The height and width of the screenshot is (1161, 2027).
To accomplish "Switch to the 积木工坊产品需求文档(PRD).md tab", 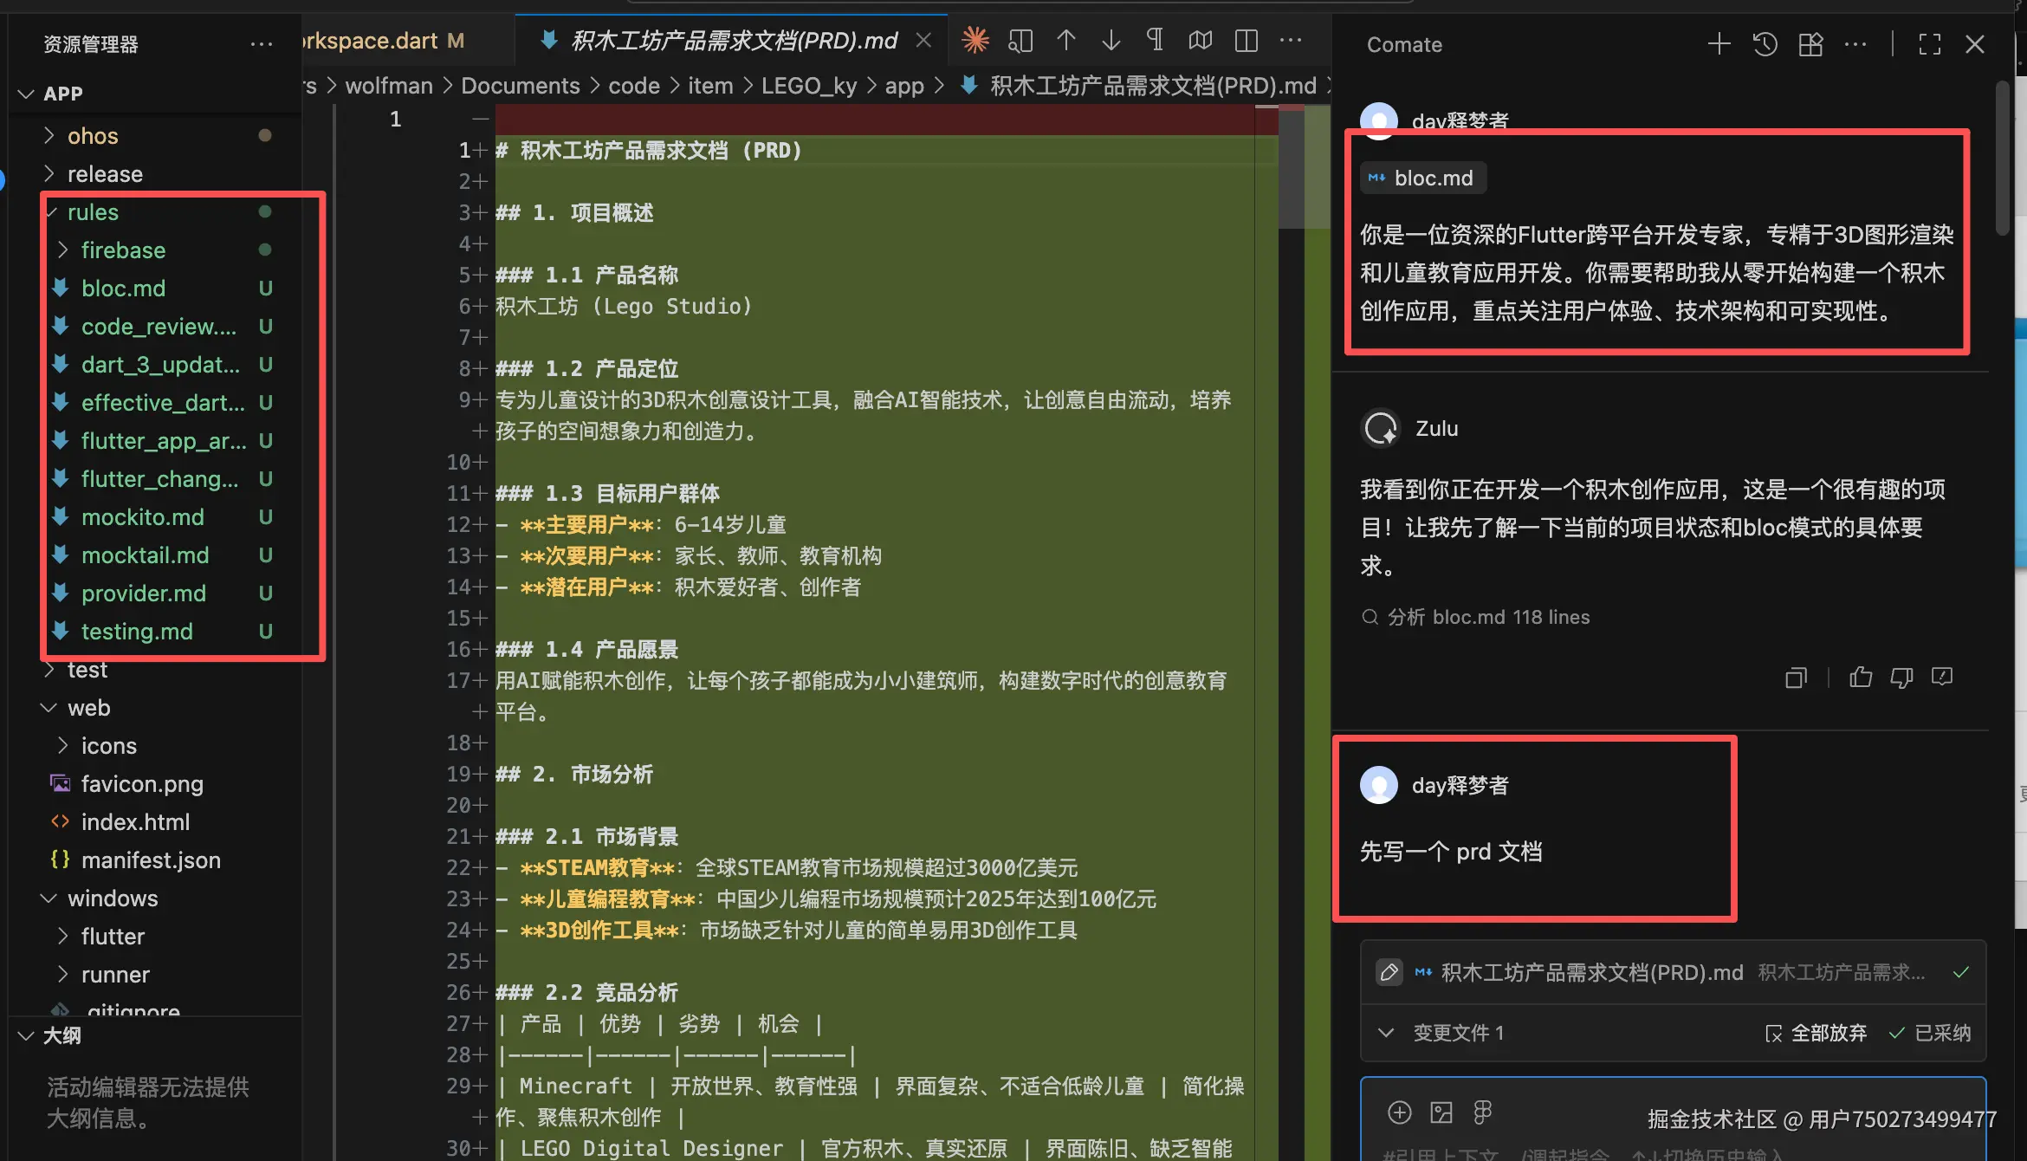I will coord(732,41).
